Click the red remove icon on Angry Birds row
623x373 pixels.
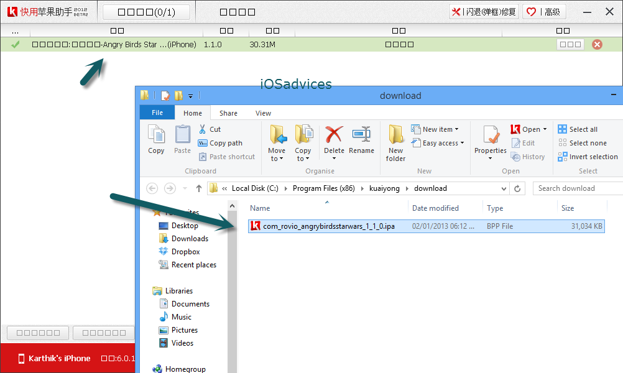pos(597,44)
